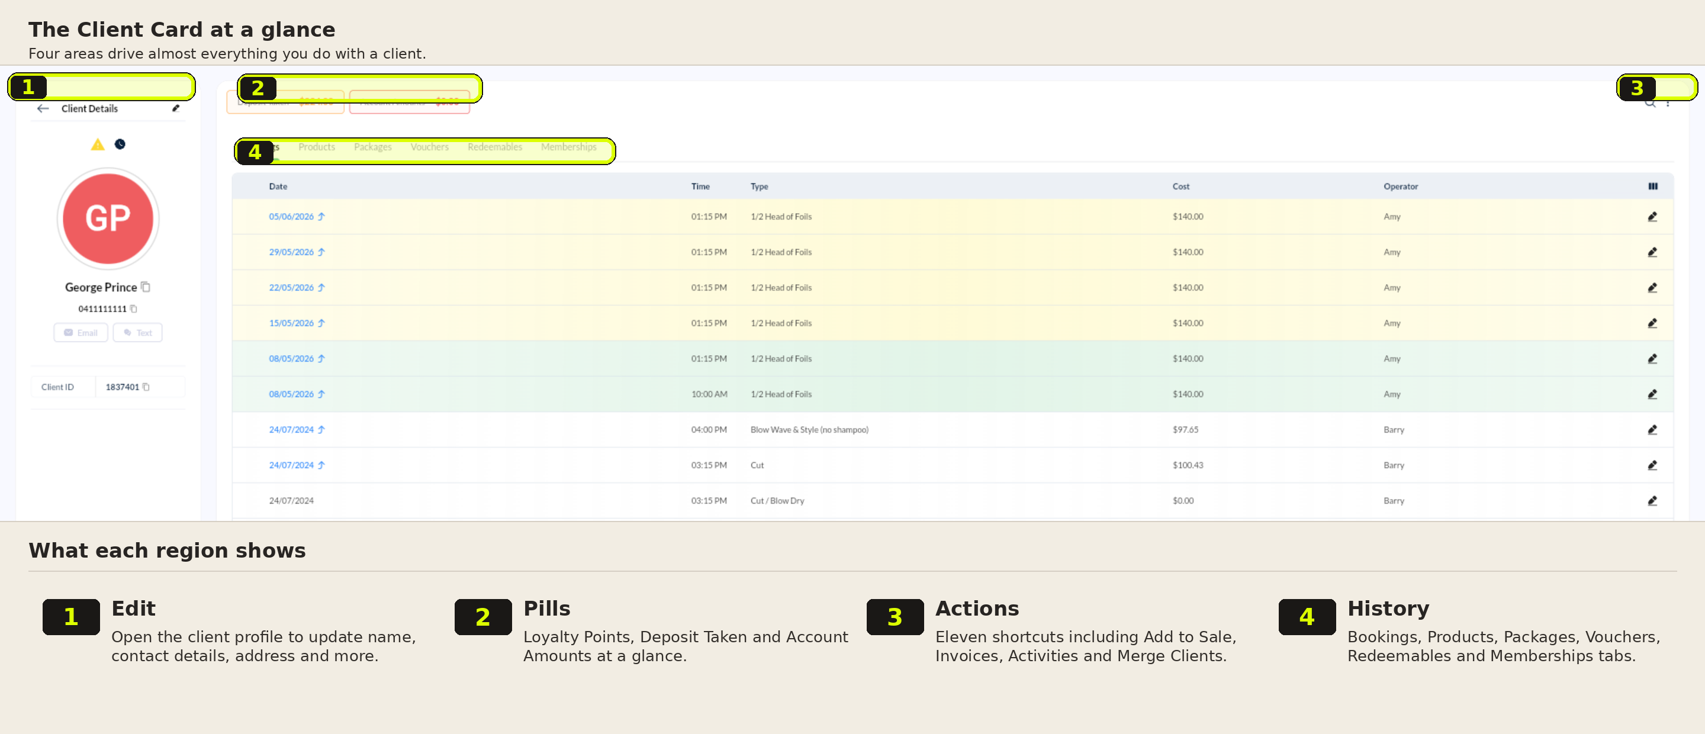Image resolution: width=1705 pixels, height=734 pixels.
Task: Click the "Client Details" panel title
Action: [x=89, y=108]
